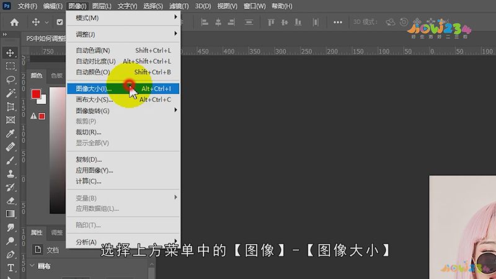Select the Dodge tool
The width and height of the screenshot is (496, 279).
(10, 241)
